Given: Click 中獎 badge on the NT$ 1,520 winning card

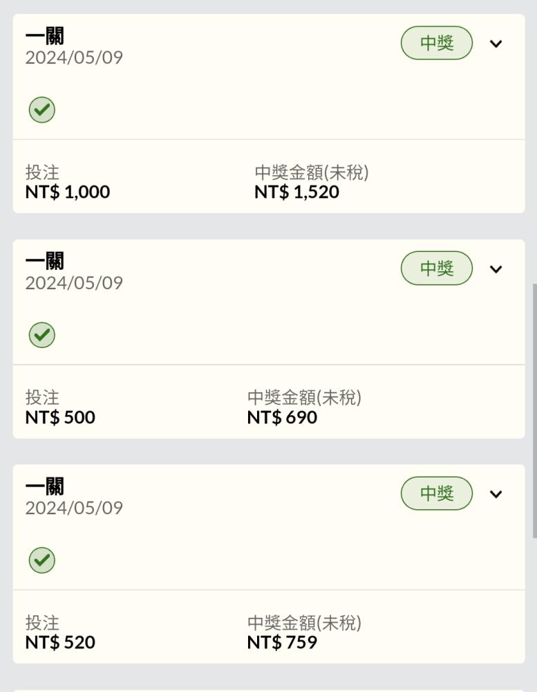Looking at the screenshot, I should 437,43.
